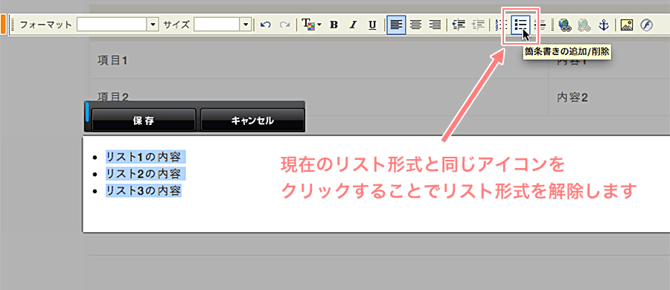Insert an image via picture icon
The image size is (670, 290).
pos(626,25)
